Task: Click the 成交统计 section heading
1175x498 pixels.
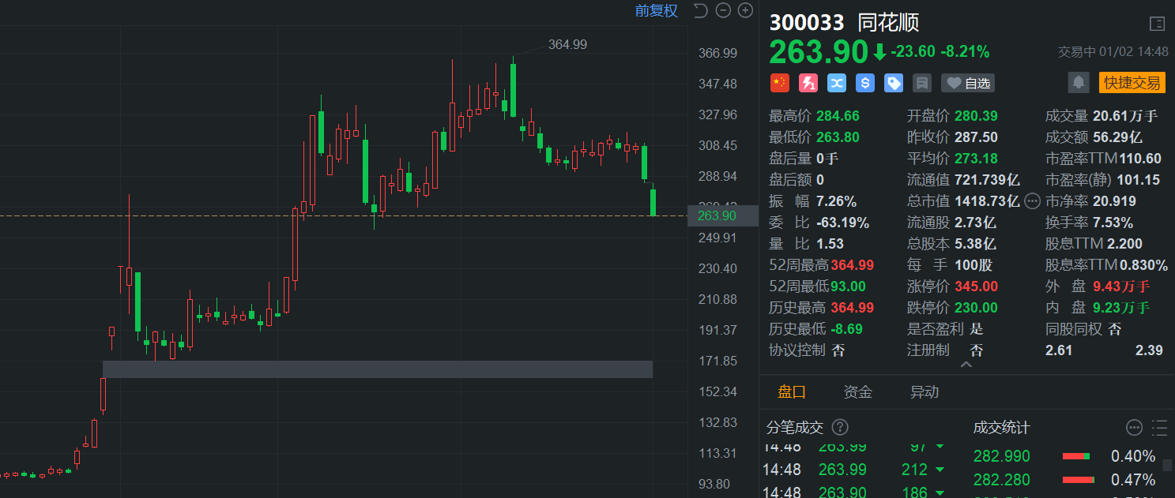Action: pyautogui.click(x=1001, y=428)
